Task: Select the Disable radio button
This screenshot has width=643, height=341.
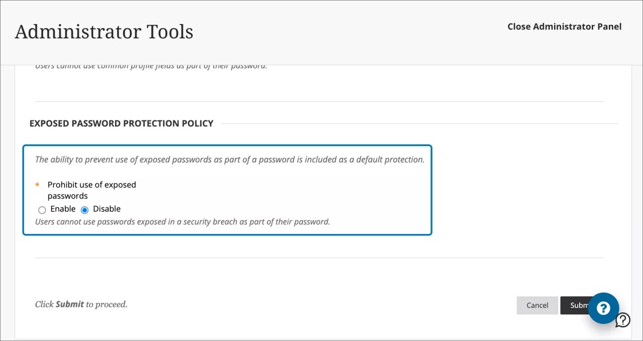Action: point(84,209)
